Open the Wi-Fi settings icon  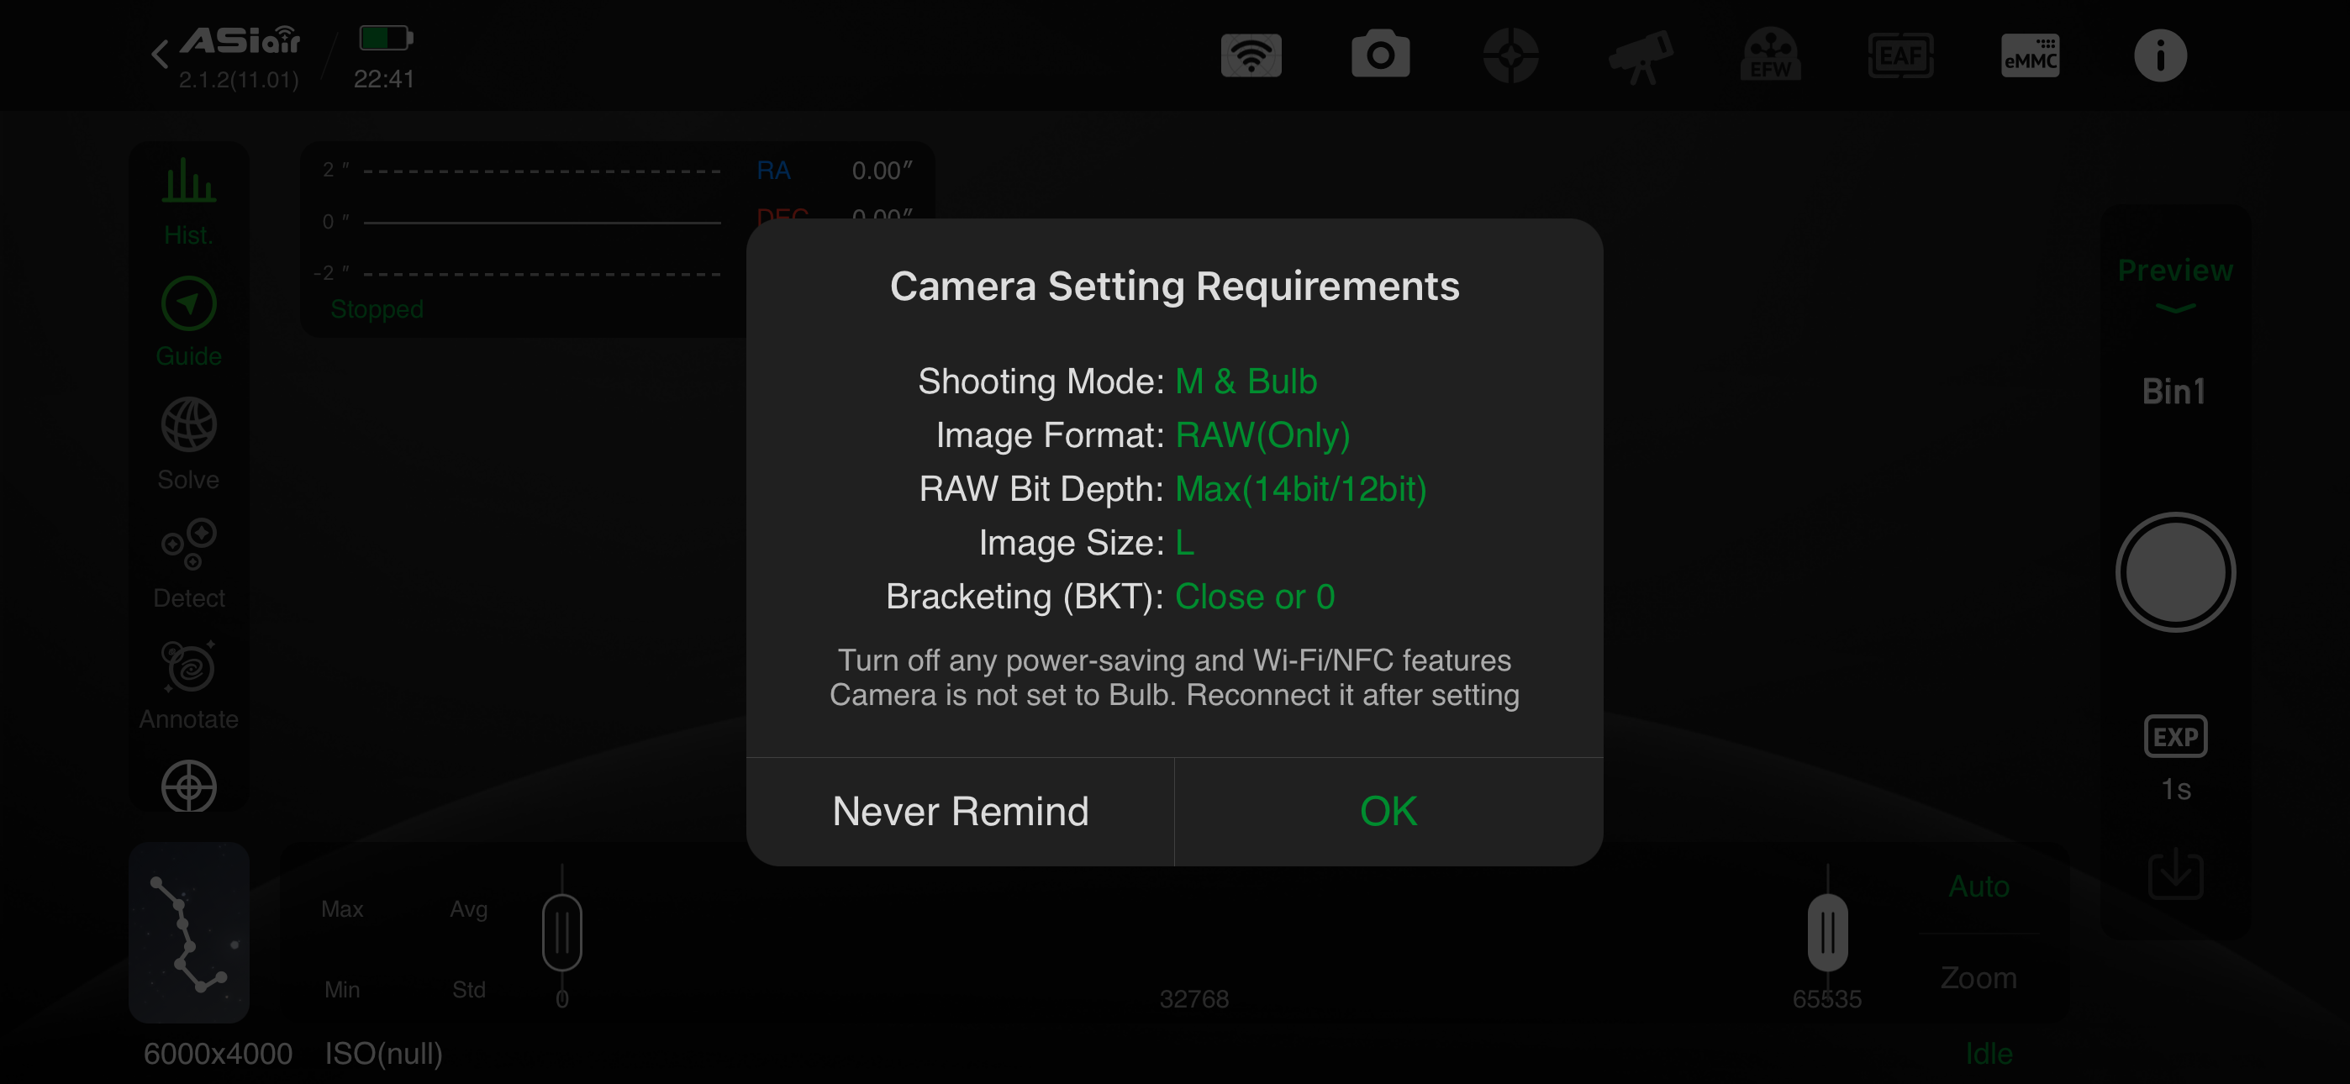1251,56
